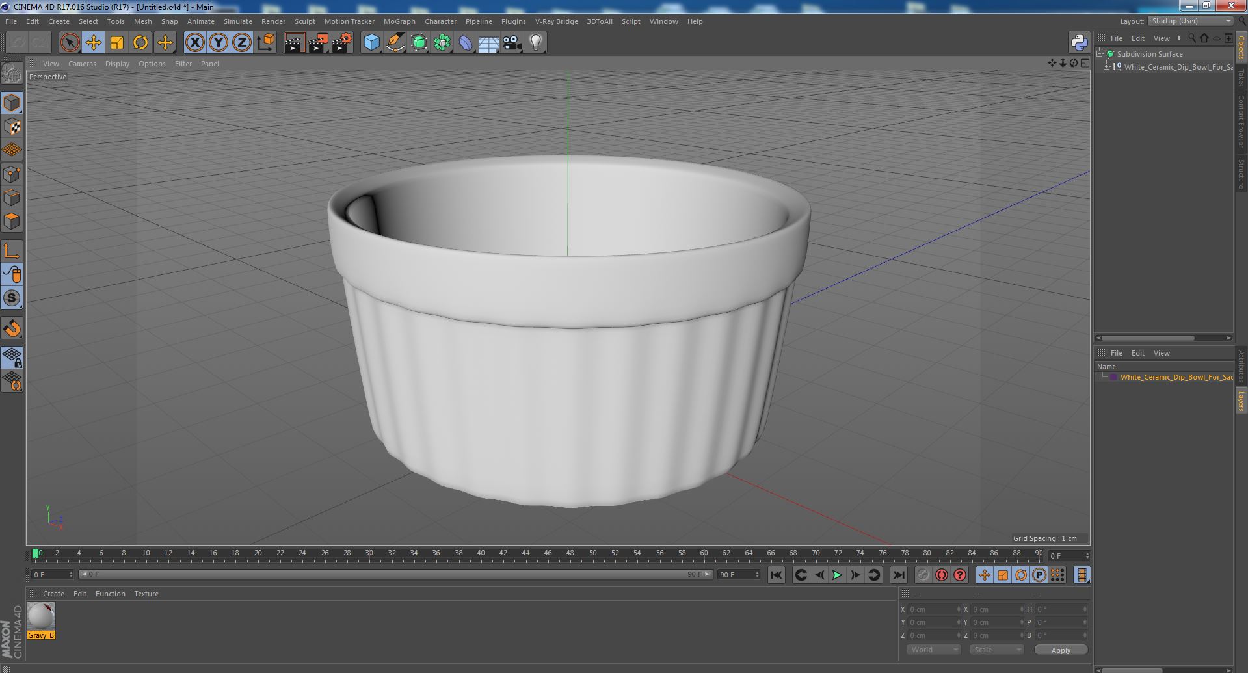Activate the Rotate tool

140,43
